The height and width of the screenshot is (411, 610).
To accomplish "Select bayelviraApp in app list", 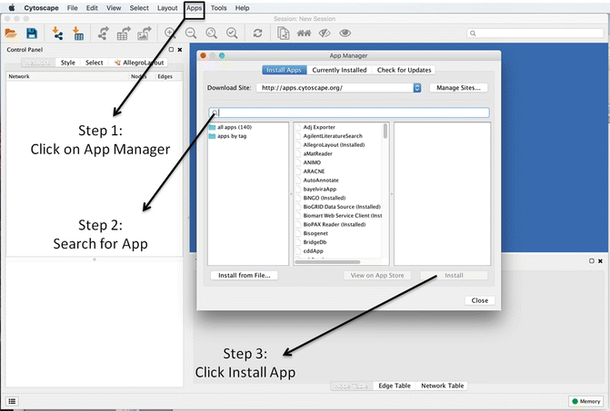I will 320,190.
